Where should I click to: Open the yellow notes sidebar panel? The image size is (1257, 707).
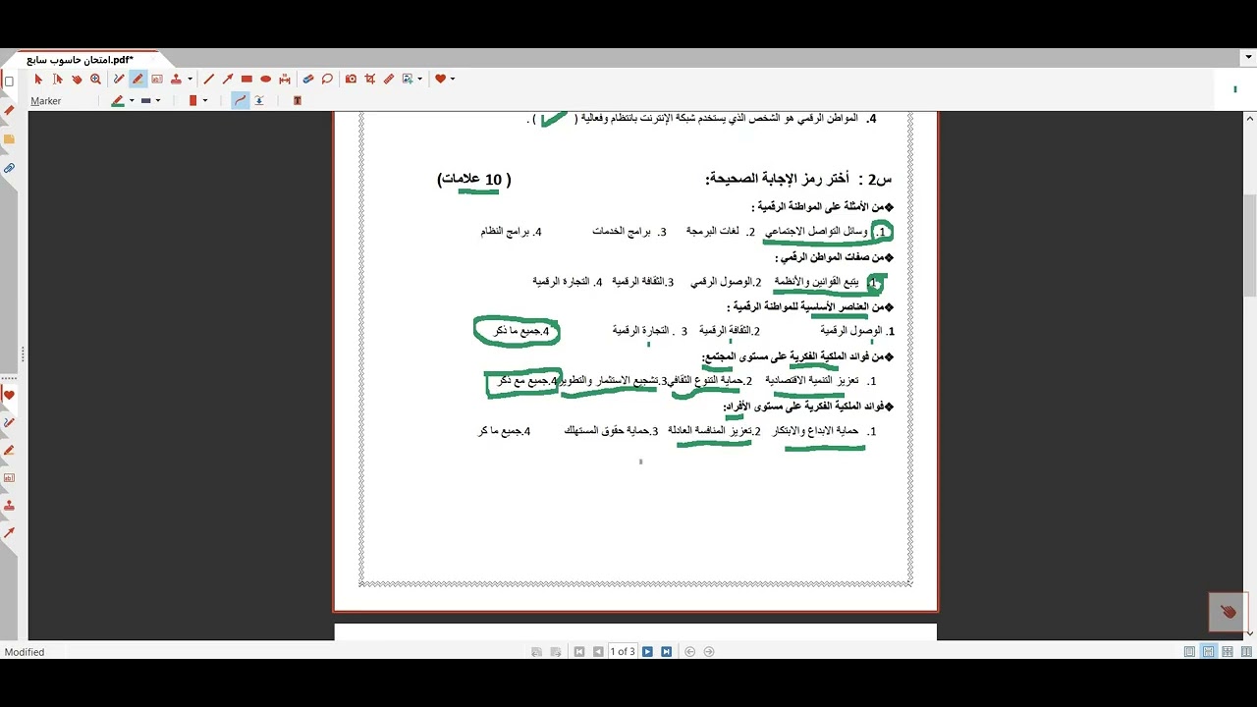pos(9,139)
